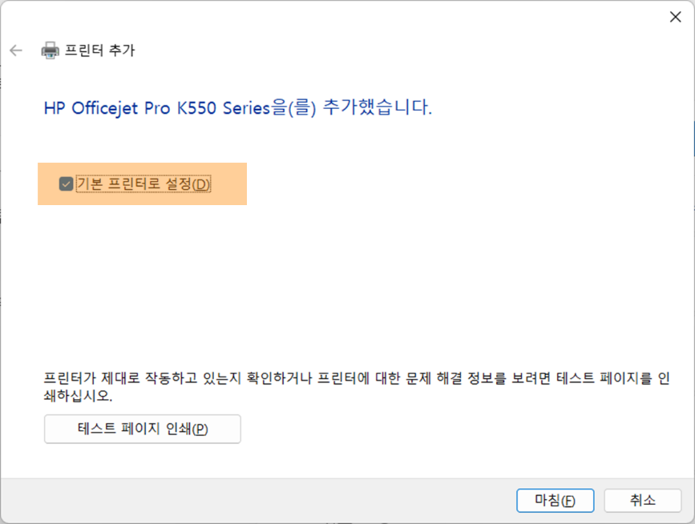Close the Add Printer dialog with X
This screenshot has height=524, width=695.
coord(675,17)
